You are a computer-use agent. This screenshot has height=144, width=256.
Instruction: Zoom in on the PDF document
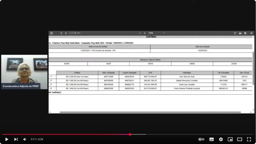[145, 33]
